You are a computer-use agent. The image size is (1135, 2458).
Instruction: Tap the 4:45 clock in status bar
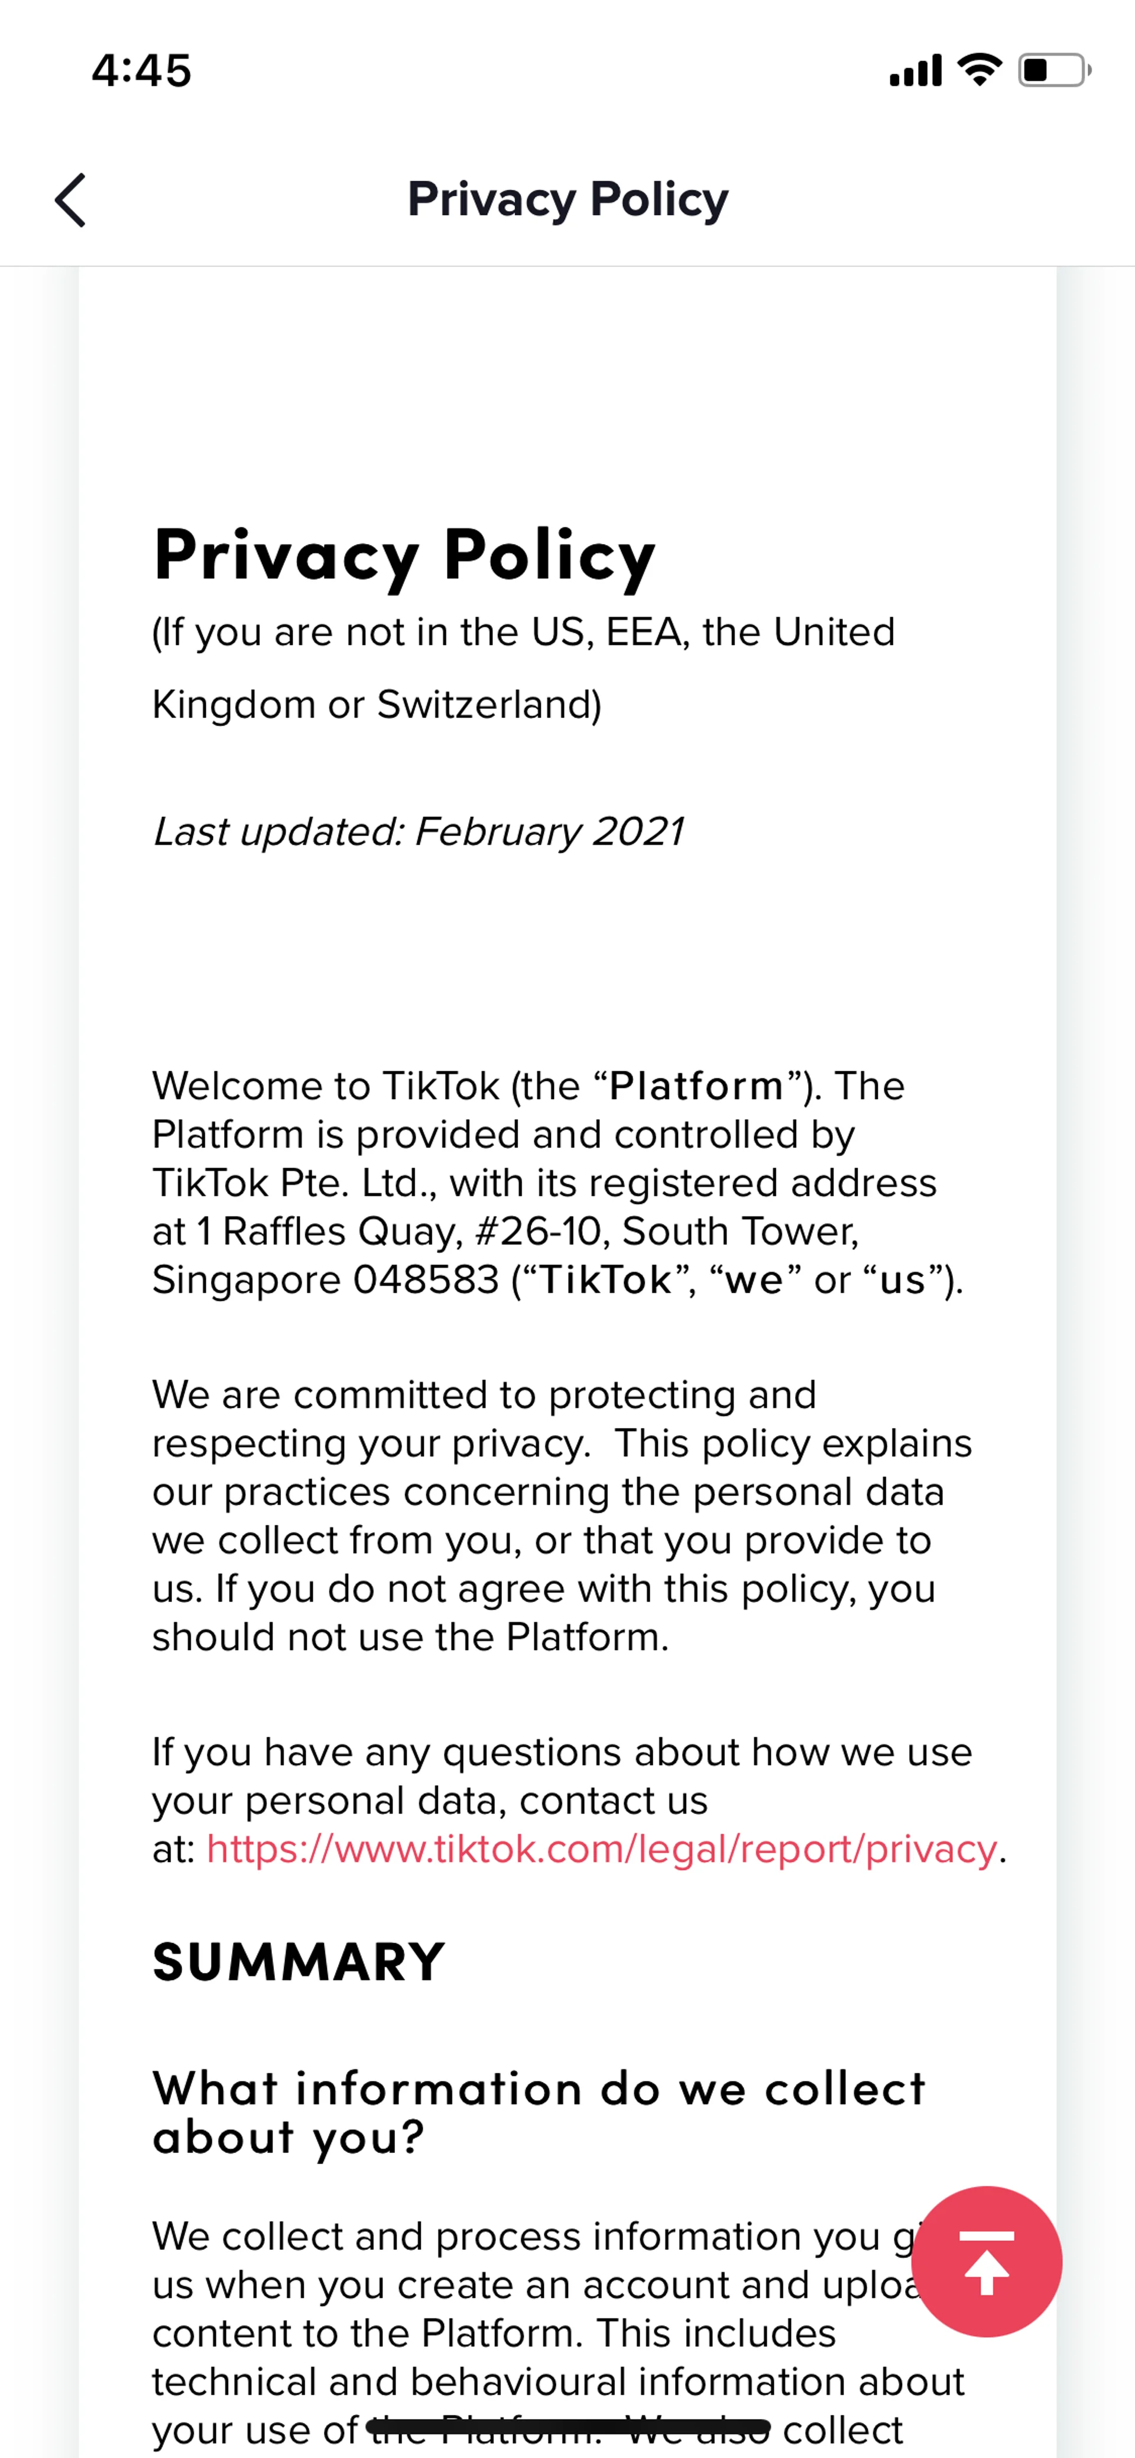[x=141, y=70]
